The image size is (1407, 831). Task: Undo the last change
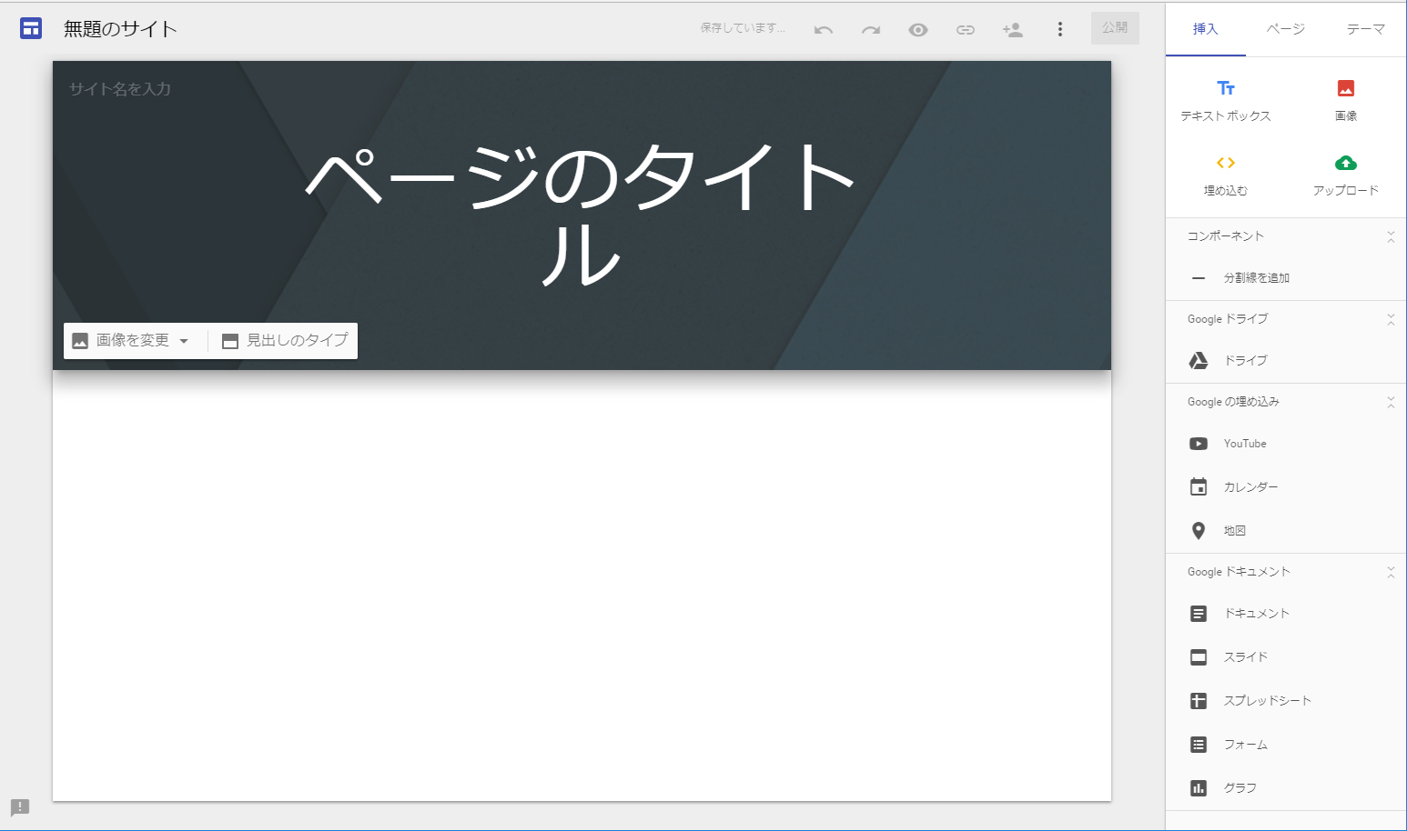823,28
